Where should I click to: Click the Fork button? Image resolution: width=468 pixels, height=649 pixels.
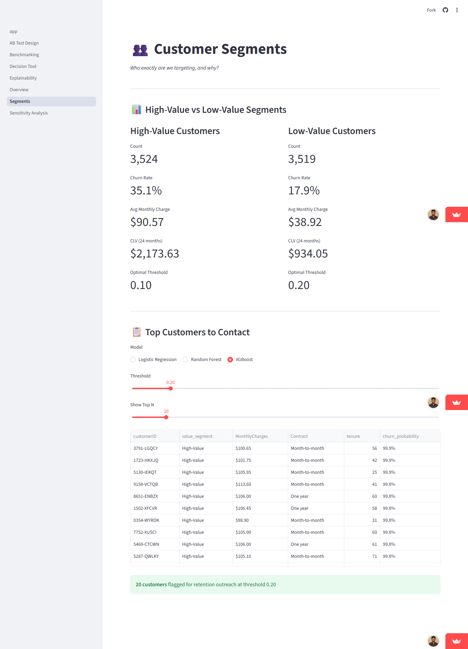tap(431, 10)
